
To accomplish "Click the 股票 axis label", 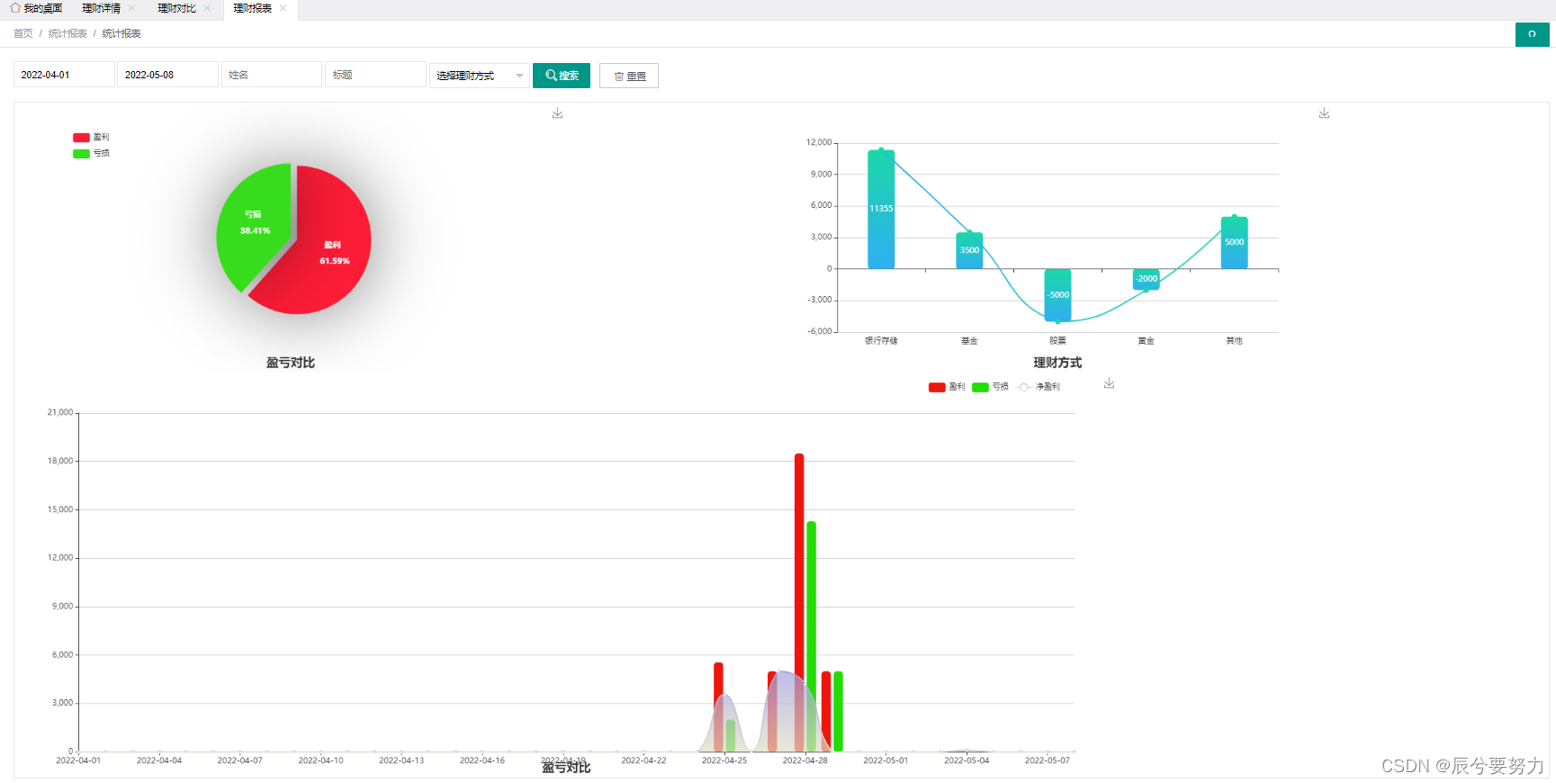I will [1057, 341].
